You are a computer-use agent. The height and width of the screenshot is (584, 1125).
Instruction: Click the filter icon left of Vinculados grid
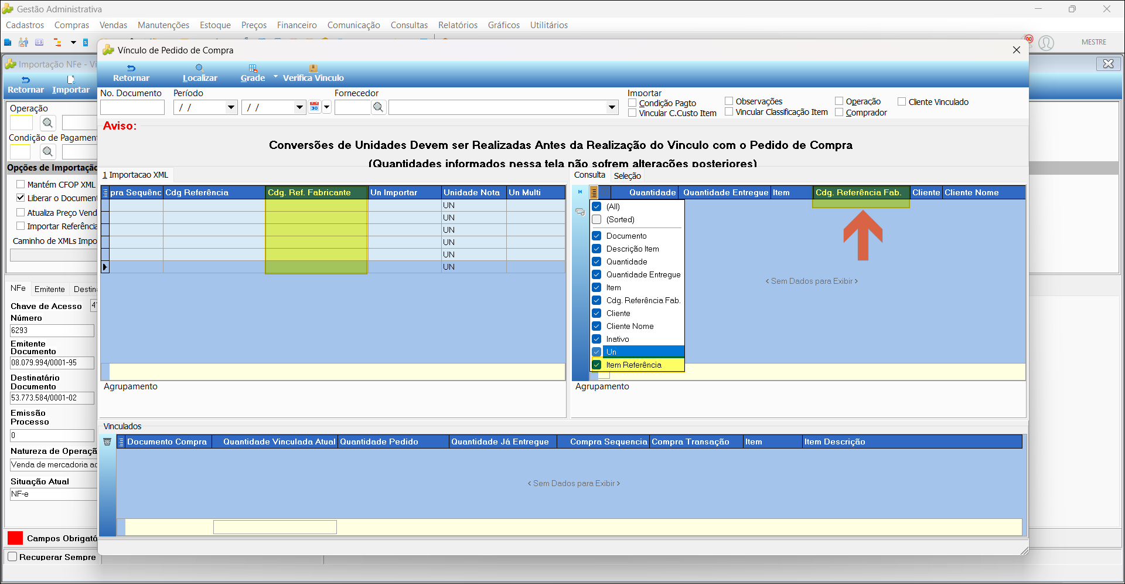click(x=107, y=442)
